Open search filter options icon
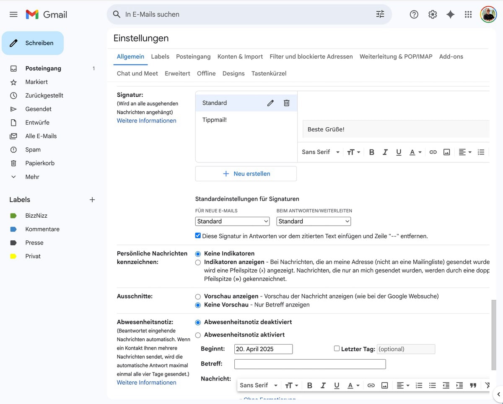Screen dimensions: 503x404 tap(380, 14)
